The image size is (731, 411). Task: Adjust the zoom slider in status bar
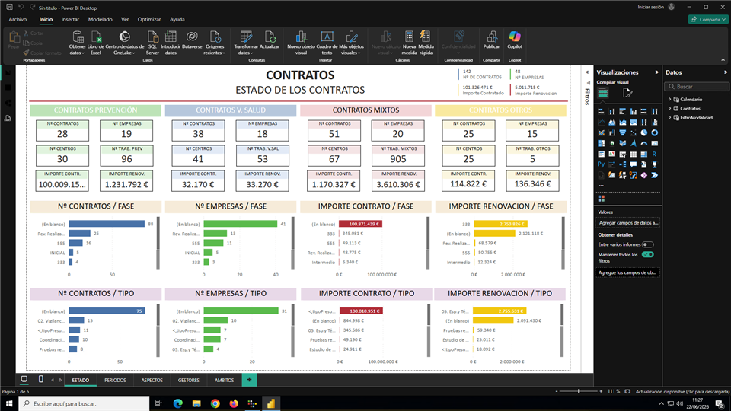click(579, 391)
